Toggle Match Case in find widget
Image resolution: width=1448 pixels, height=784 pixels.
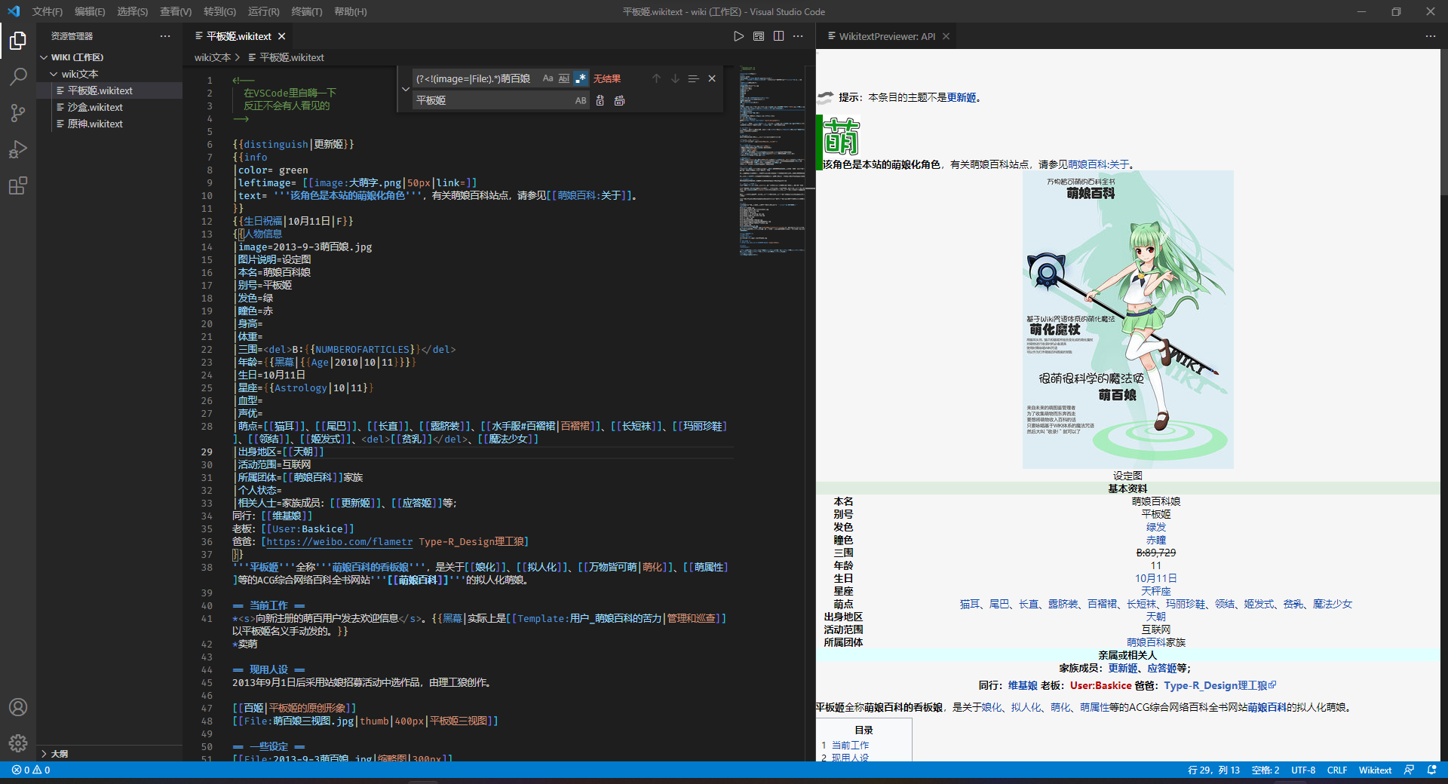point(548,78)
